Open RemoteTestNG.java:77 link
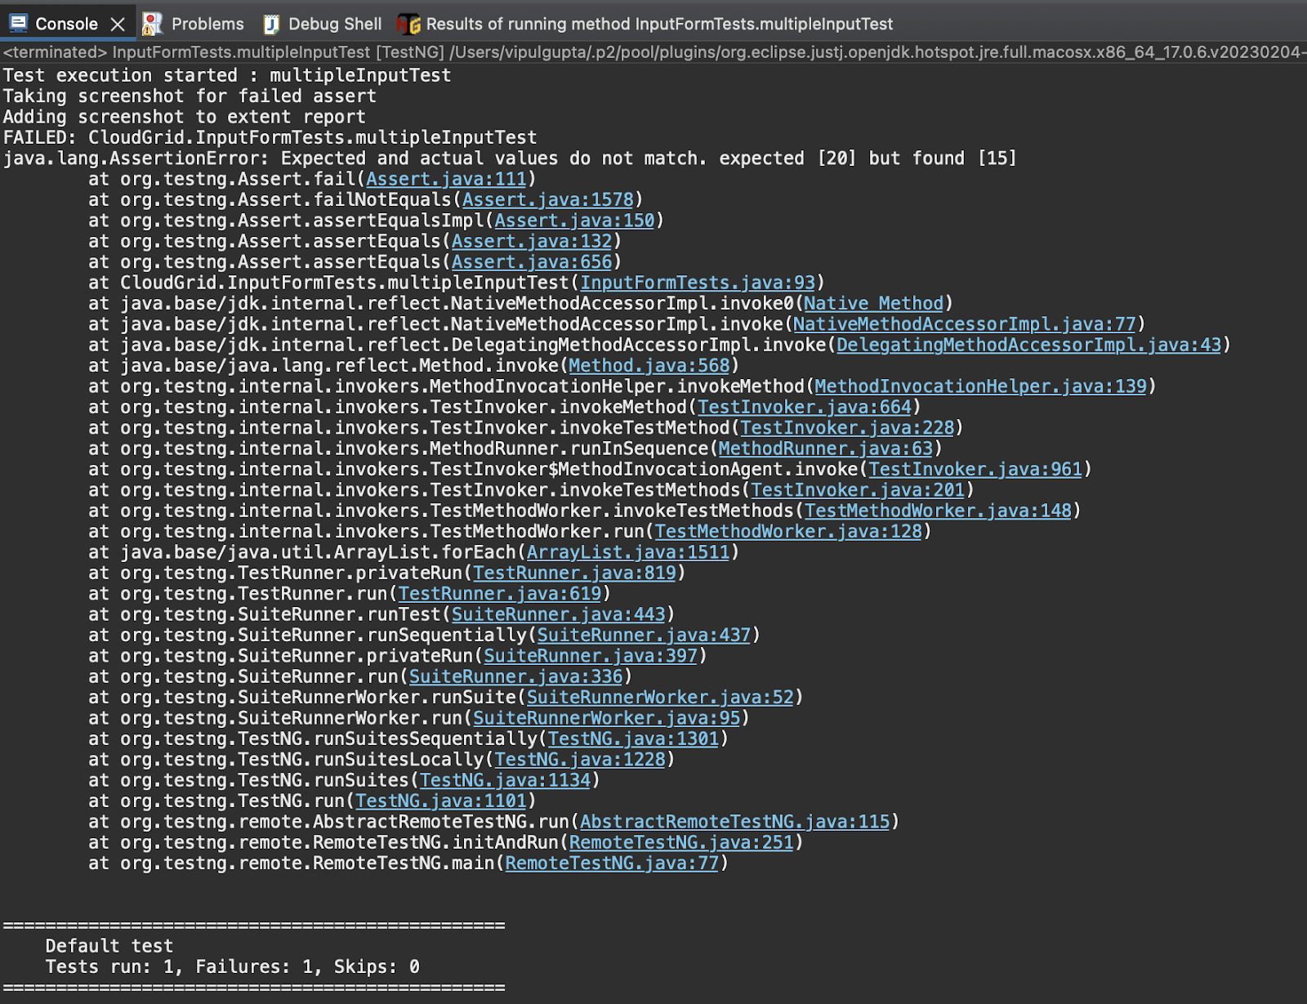Screen dimensions: 1307x1004 pyautogui.click(x=613, y=863)
